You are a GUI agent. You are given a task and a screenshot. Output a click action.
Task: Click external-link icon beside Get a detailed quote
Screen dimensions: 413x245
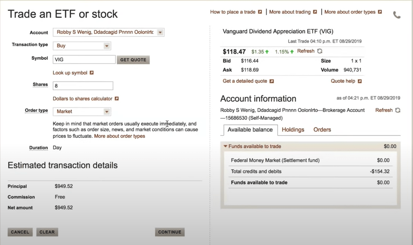tap(272, 81)
